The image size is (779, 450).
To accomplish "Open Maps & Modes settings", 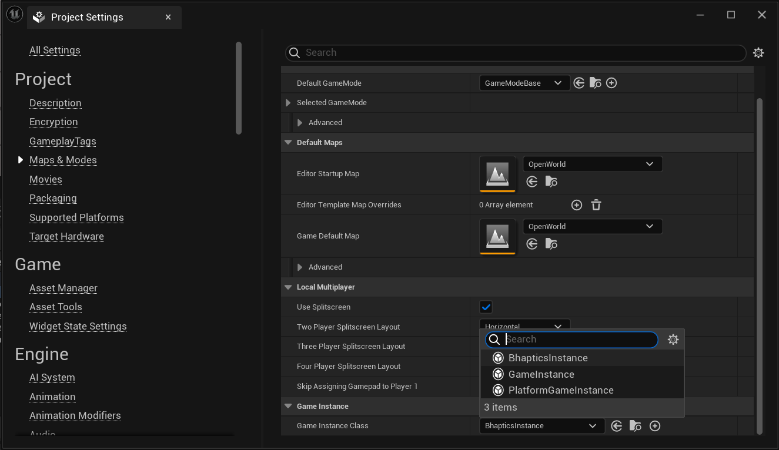I will click(x=63, y=160).
